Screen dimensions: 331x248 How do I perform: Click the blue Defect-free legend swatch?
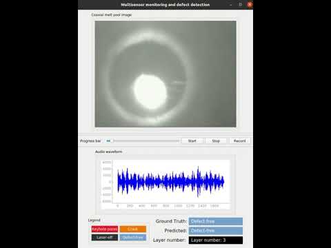pyautogui.click(x=133, y=237)
